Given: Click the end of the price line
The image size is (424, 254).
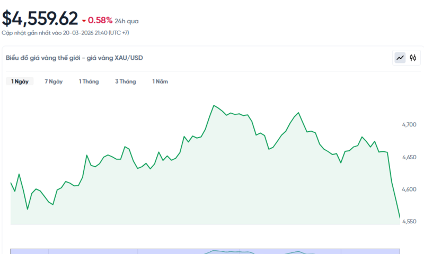Looking at the screenshot, I should click(400, 217).
